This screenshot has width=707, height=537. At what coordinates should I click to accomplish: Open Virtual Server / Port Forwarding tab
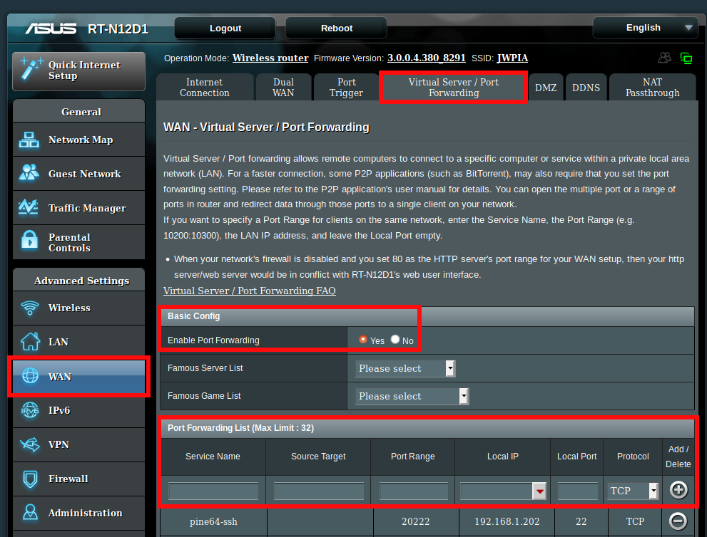pos(453,88)
